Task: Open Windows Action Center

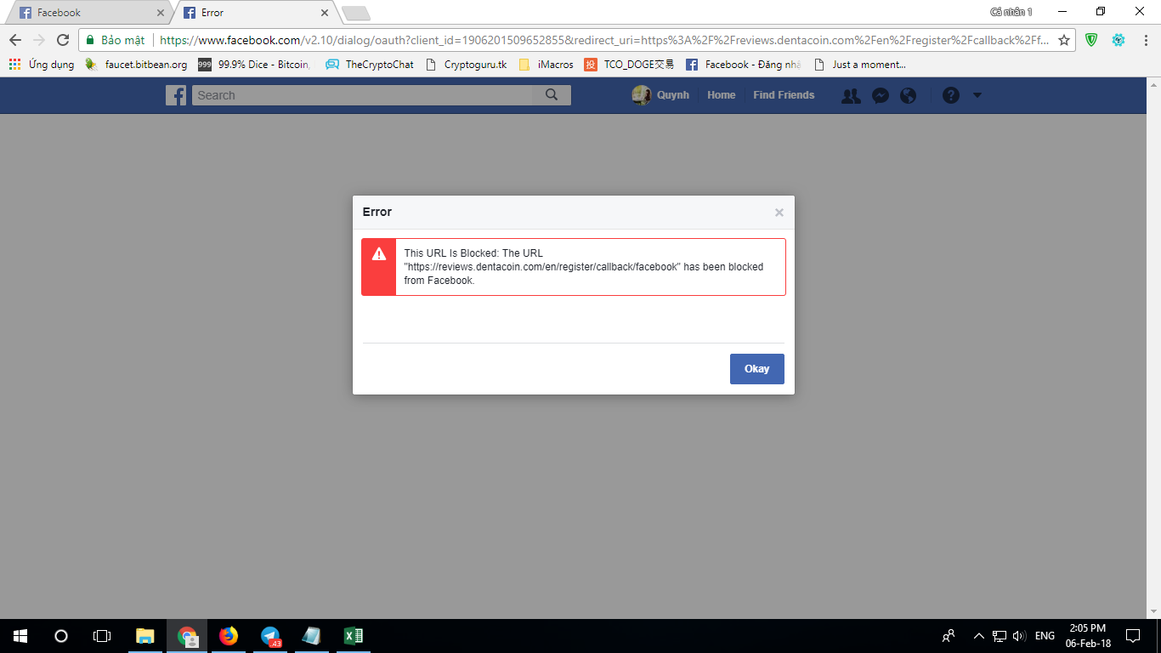Action: 1133,636
